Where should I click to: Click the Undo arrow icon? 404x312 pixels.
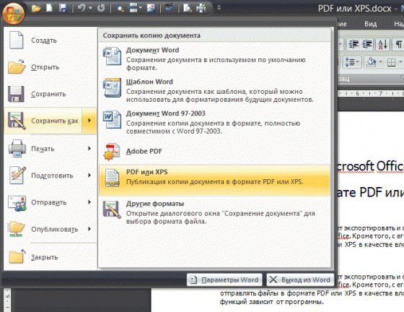[82, 8]
